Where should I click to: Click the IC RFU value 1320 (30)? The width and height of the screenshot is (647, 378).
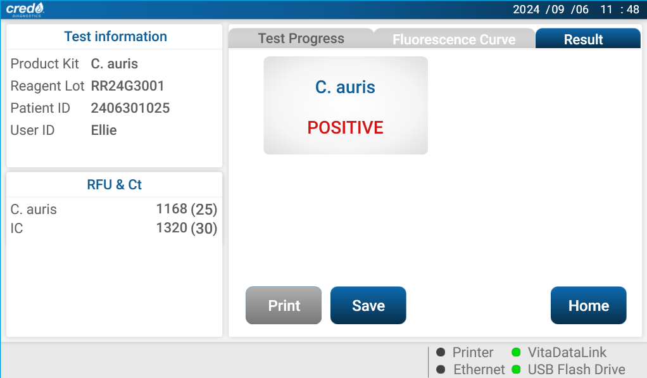coord(187,228)
